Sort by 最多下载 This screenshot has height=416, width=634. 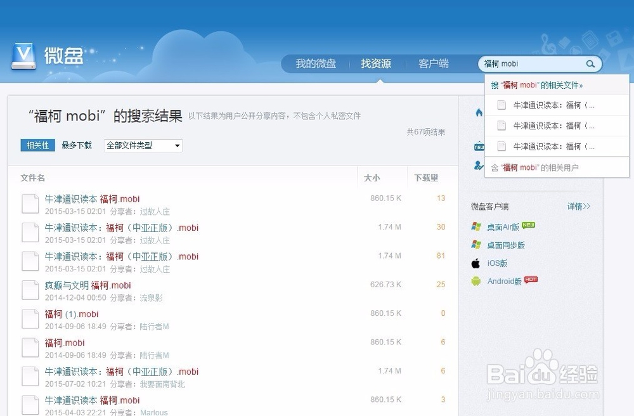77,145
